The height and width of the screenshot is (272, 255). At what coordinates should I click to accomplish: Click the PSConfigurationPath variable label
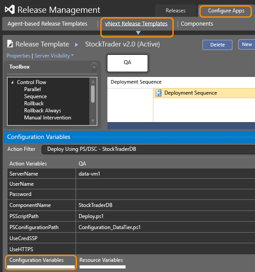click(x=34, y=227)
